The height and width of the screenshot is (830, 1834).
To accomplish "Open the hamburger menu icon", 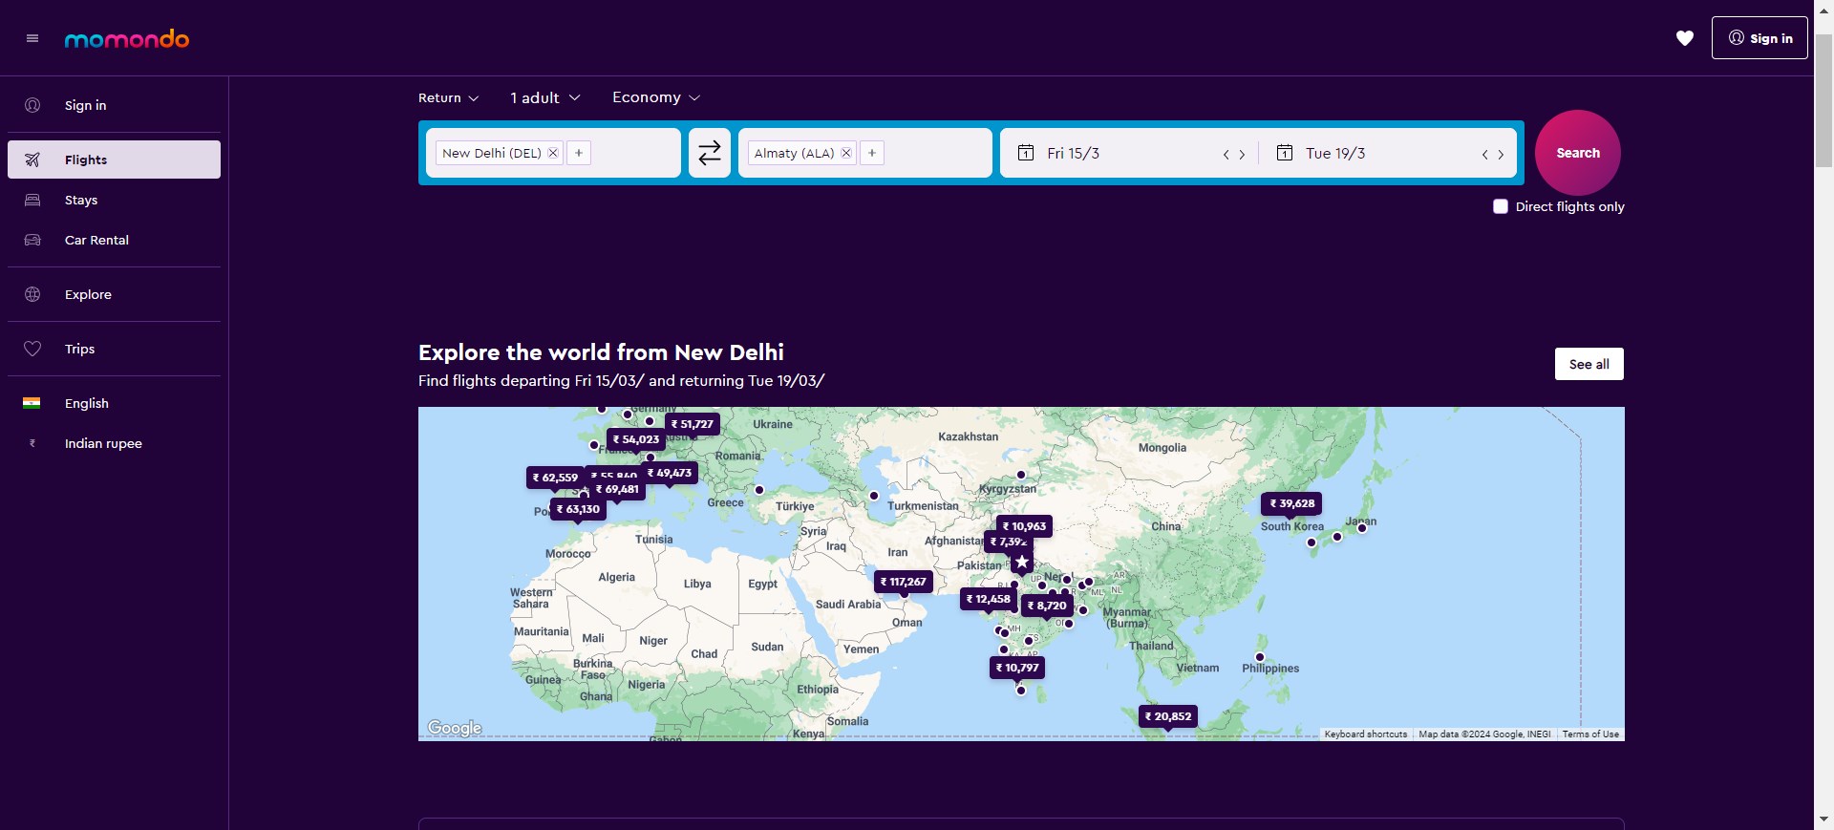I will tap(32, 38).
